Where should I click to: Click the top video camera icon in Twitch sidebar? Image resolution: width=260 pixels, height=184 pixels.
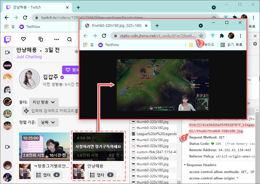[8, 52]
